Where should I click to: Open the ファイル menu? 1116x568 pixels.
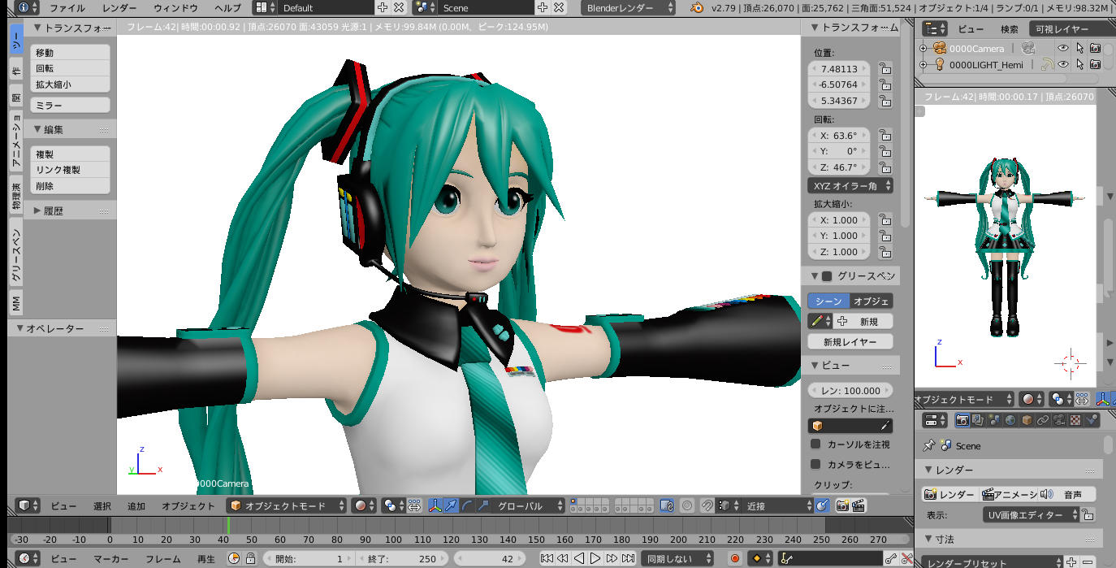(67, 8)
